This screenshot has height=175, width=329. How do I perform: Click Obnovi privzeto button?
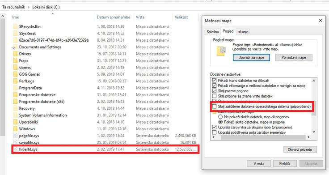(x=300, y=149)
